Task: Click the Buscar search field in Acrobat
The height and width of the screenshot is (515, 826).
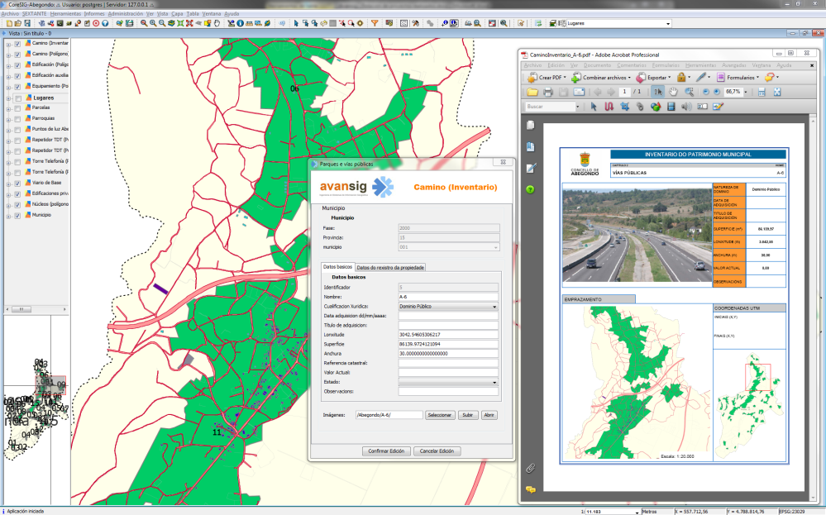Action: click(550, 107)
